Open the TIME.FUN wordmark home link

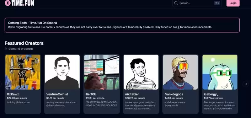coord(23,3)
